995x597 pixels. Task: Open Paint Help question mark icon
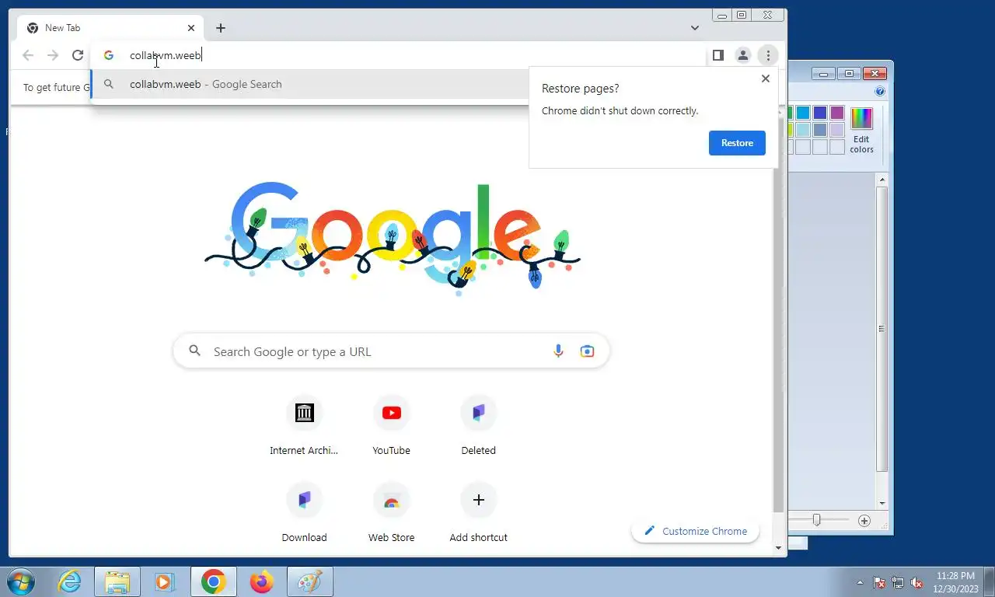point(880,91)
